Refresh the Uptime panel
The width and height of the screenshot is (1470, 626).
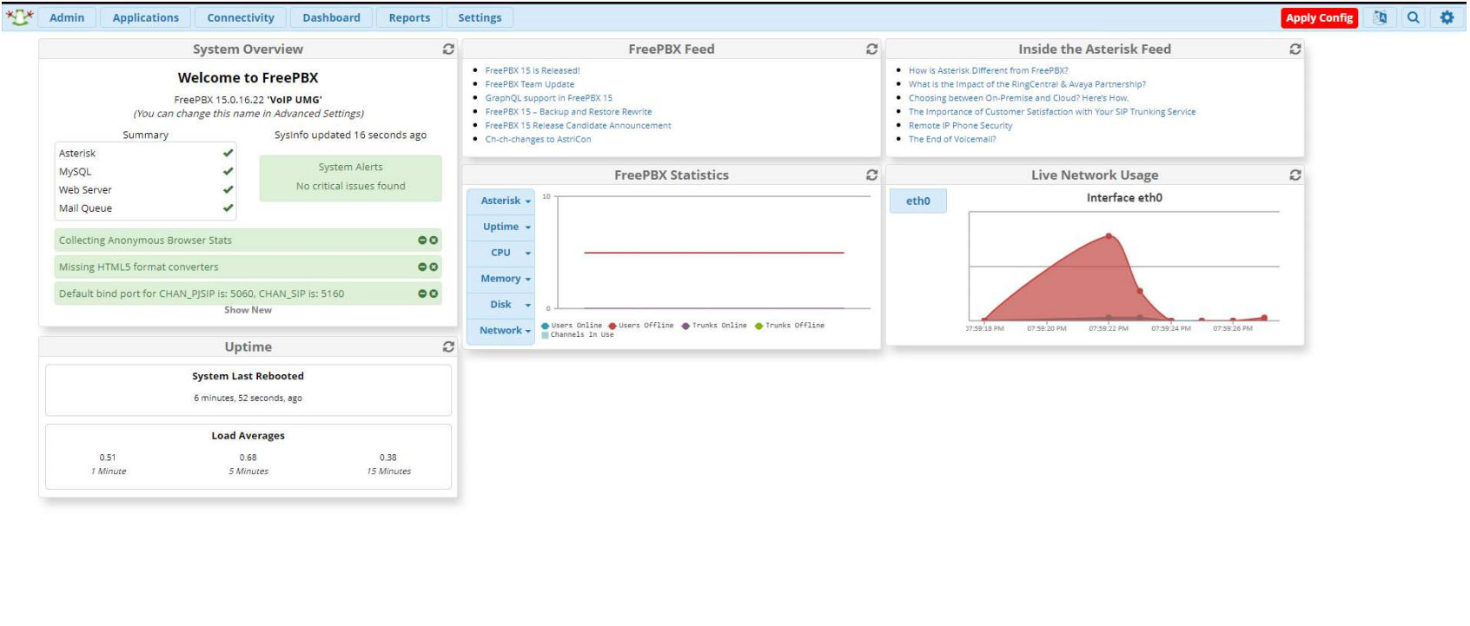point(448,346)
